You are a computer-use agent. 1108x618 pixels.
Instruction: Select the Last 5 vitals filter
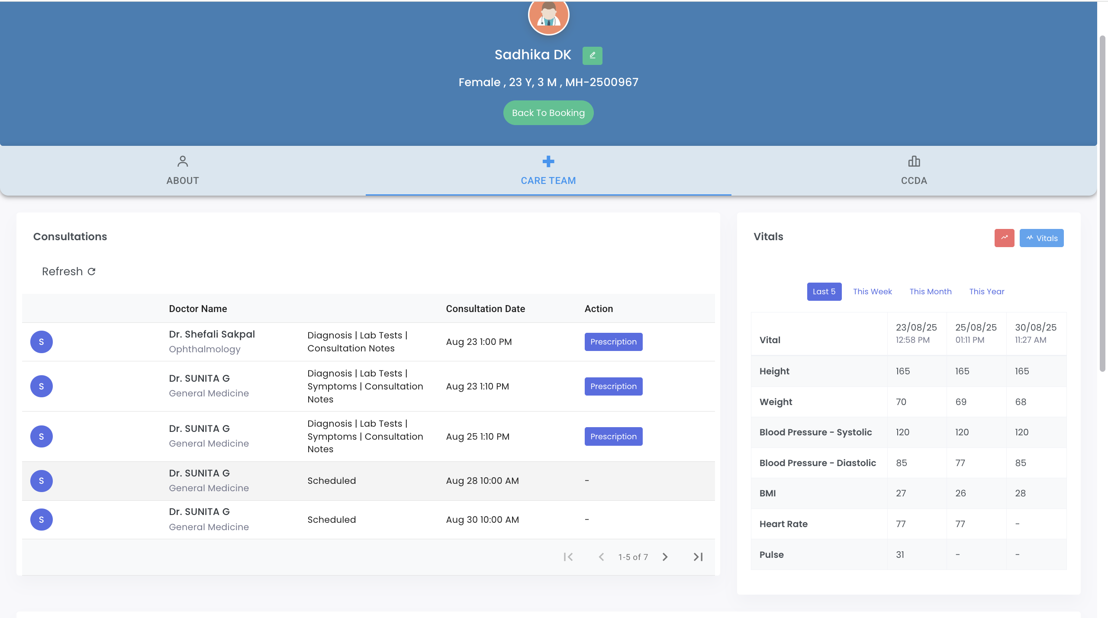click(824, 292)
